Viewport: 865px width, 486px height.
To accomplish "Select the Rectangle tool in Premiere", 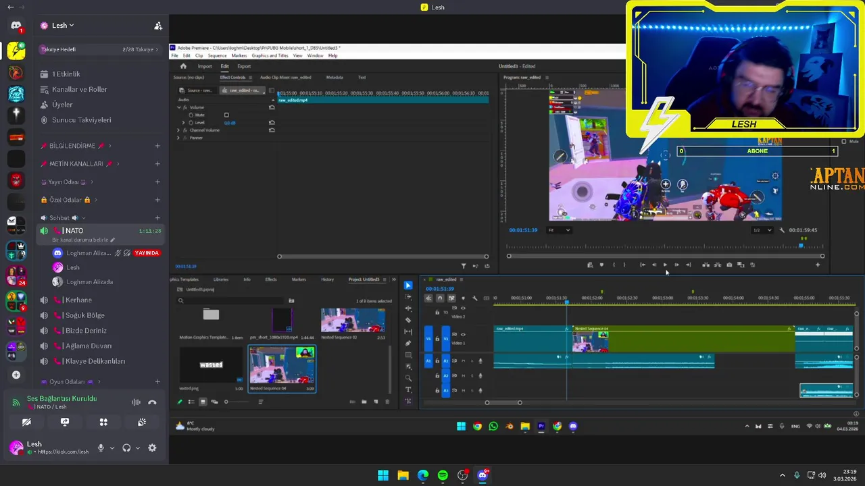I will pyautogui.click(x=408, y=355).
